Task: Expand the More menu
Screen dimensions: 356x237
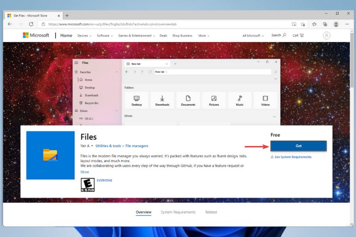Action: (x=204, y=36)
